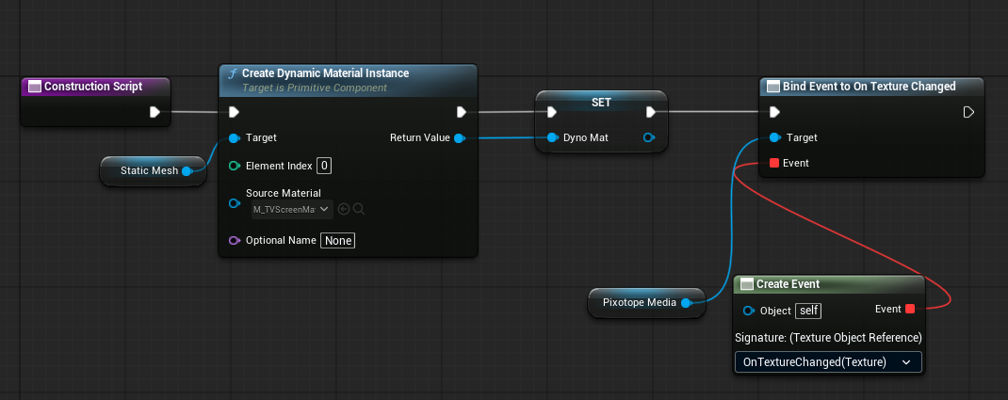Open the OnTextureChanged(Texture) signature dropdown

pos(827,361)
